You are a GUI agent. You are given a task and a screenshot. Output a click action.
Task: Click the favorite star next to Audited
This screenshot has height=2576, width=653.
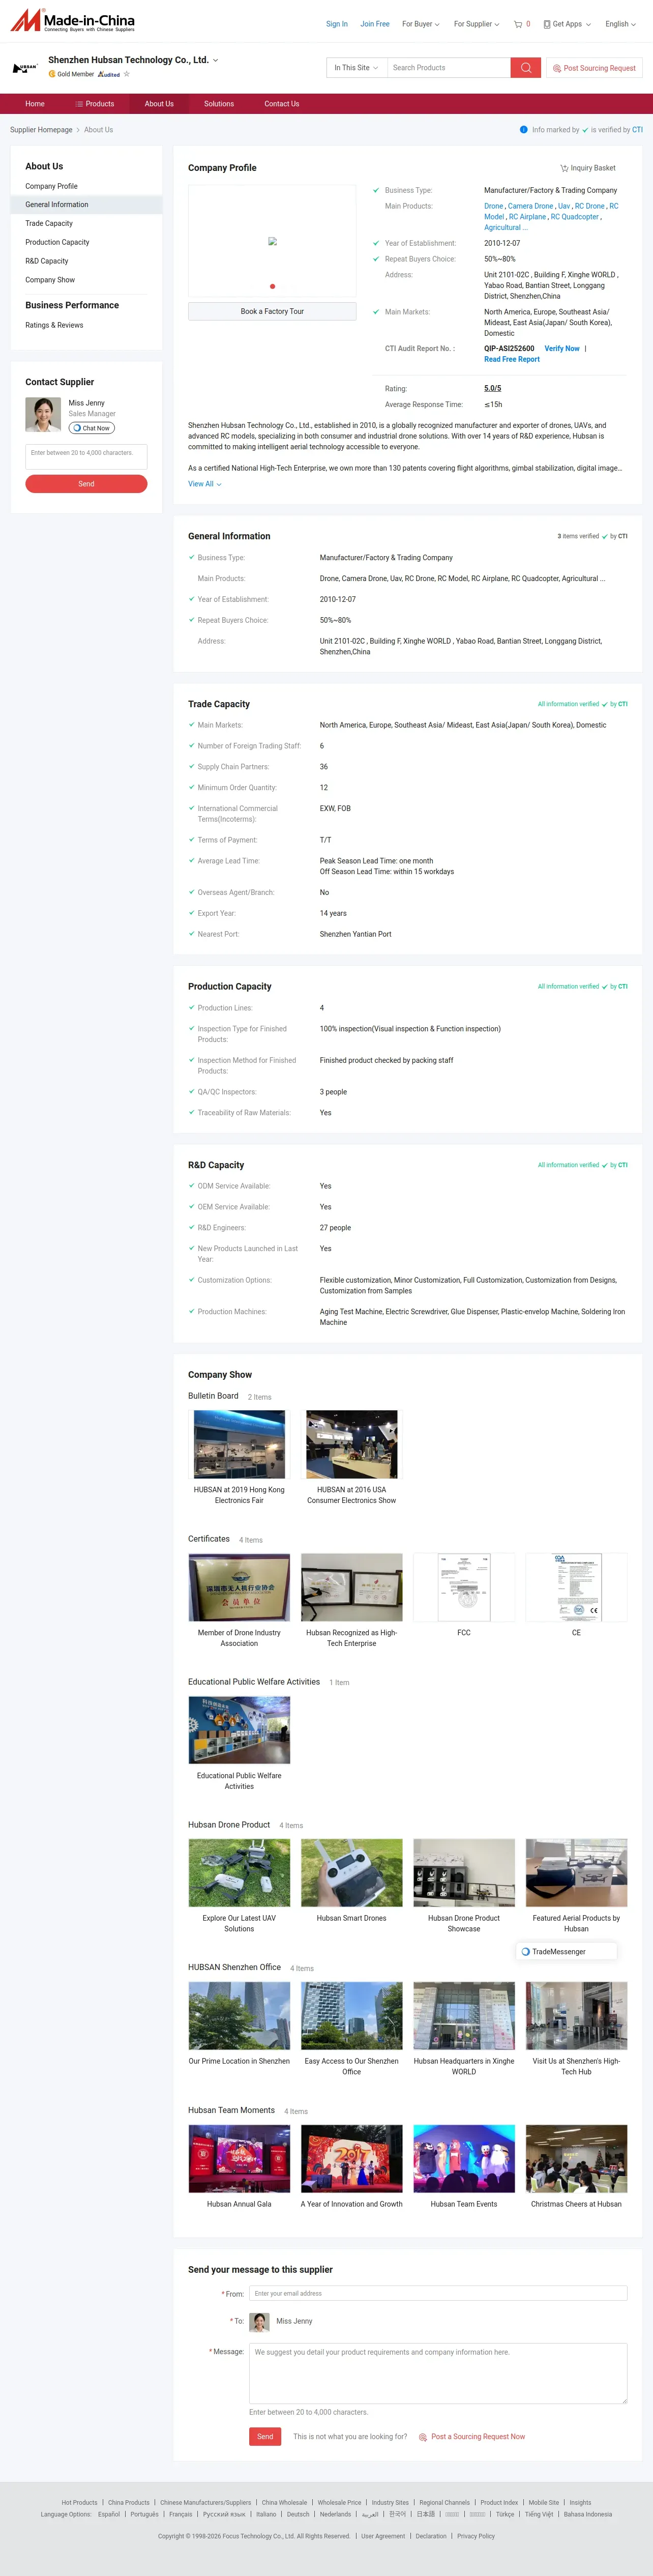(127, 74)
